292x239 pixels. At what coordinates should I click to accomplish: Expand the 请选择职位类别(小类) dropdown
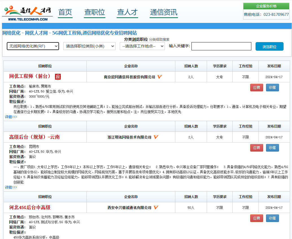pos(89,46)
